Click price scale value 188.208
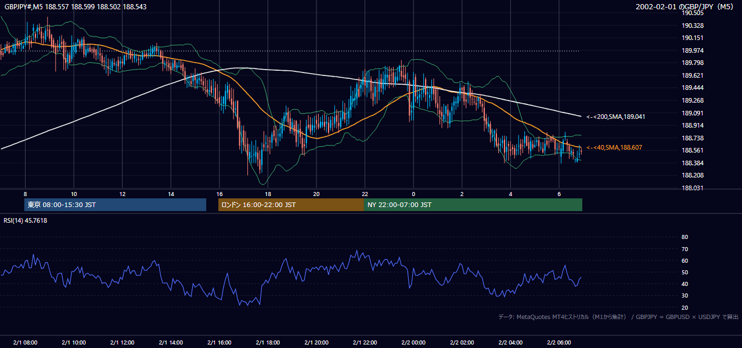742x348 pixels. click(x=693, y=175)
